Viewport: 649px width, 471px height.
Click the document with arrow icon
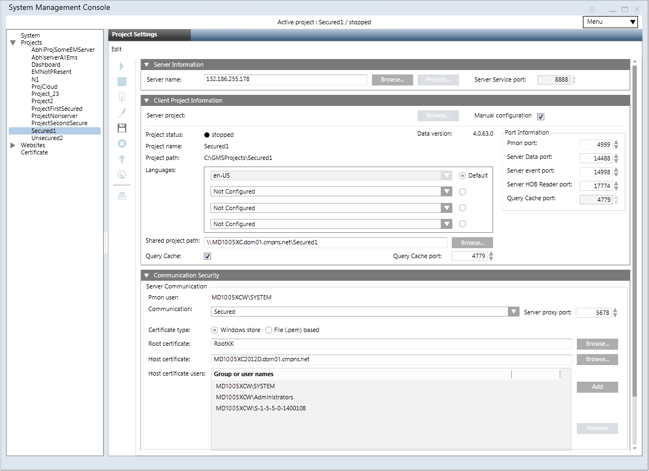tap(122, 97)
